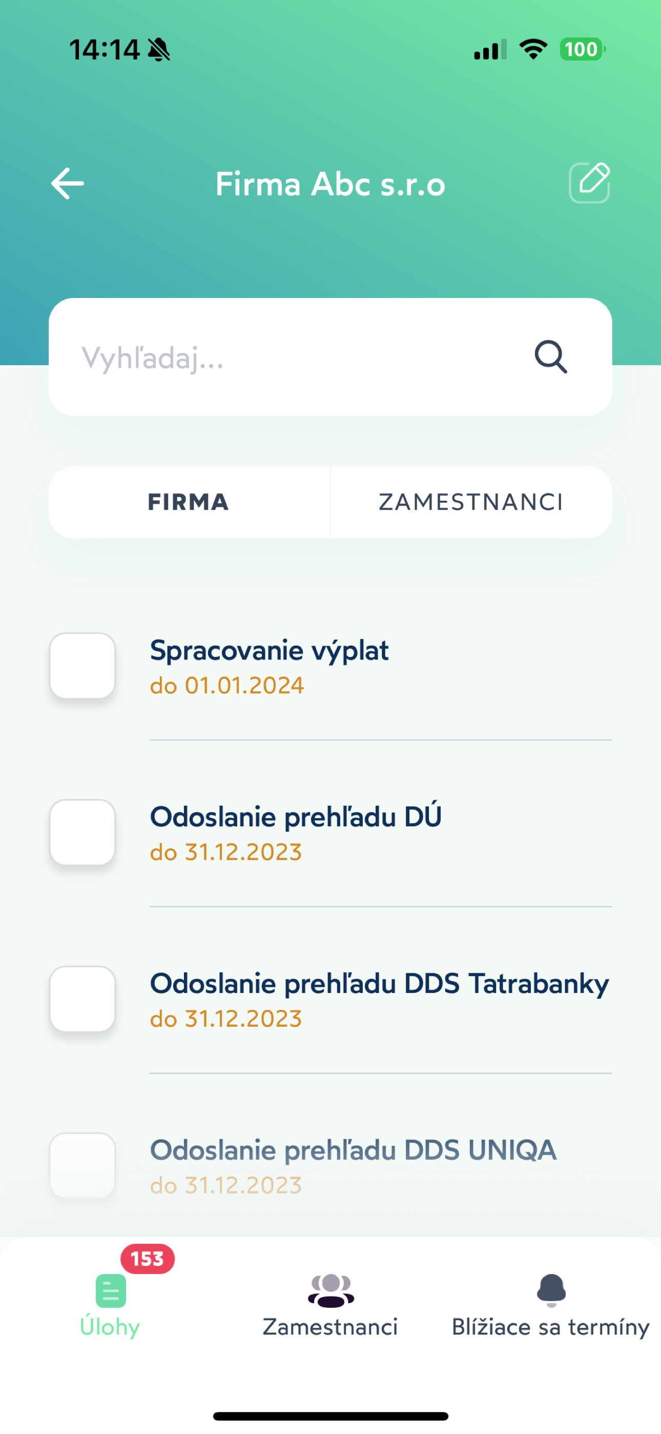Tap the magnifying glass search icon
661x1434 pixels.
550,357
